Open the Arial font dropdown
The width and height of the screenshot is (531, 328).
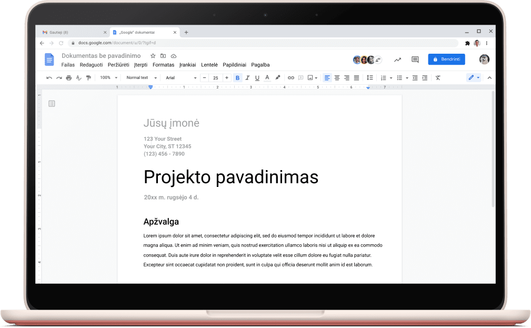click(181, 78)
